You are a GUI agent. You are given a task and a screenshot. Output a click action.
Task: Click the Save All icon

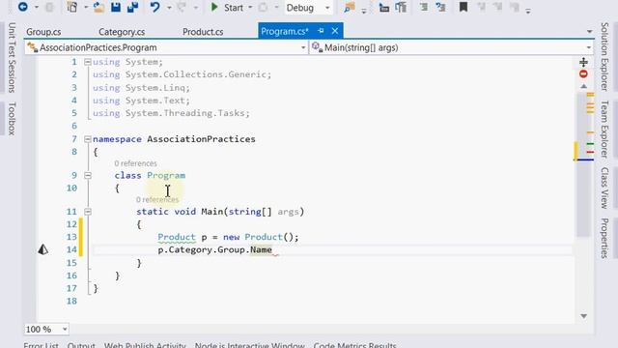132,7
